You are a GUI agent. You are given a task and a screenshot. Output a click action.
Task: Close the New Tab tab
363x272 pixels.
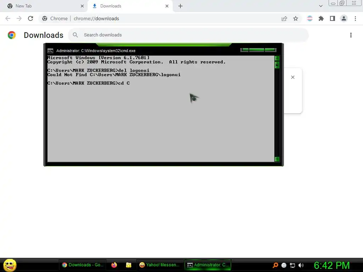tap(82, 6)
